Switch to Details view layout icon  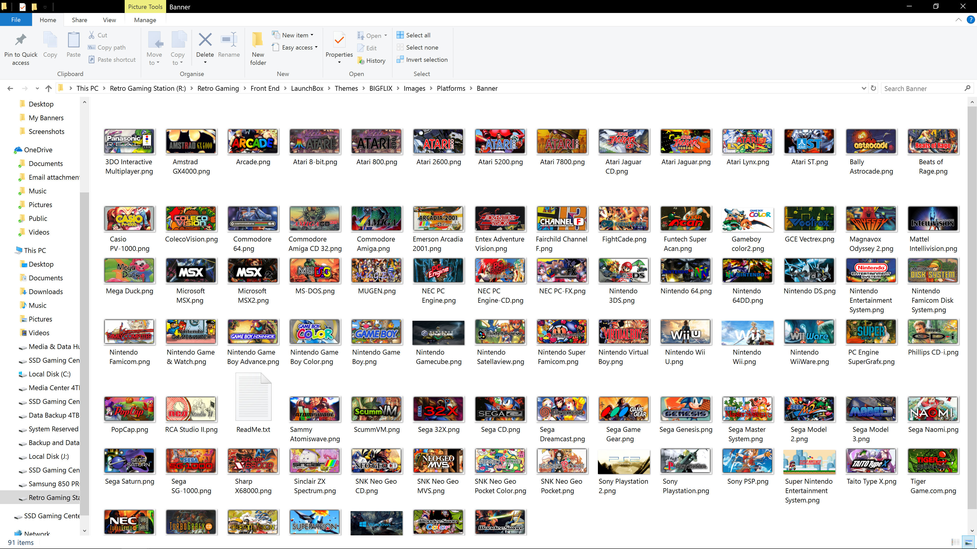coord(955,542)
